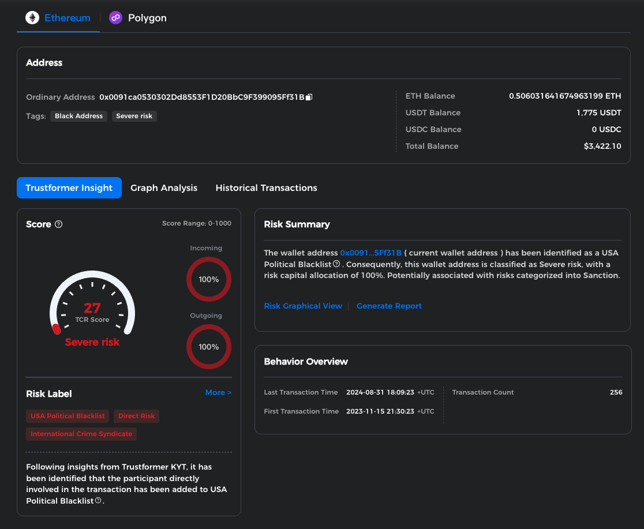Screen dimensions: 644x529
Task: Click first transaction time 2023-11-15 21:30:23
Action: [380, 411]
